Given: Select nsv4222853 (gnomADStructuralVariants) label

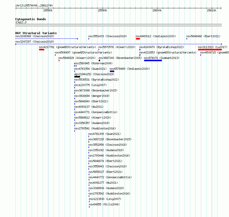Looking at the screenshot, I should click(168, 52).
